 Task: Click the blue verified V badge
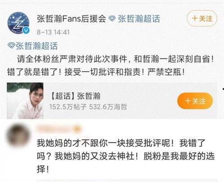tap(26, 30)
